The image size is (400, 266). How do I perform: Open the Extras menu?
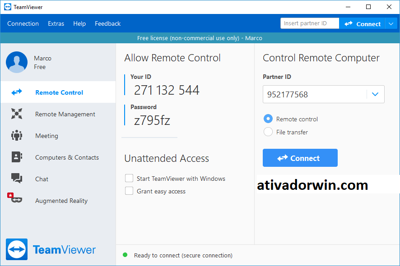point(56,24)
